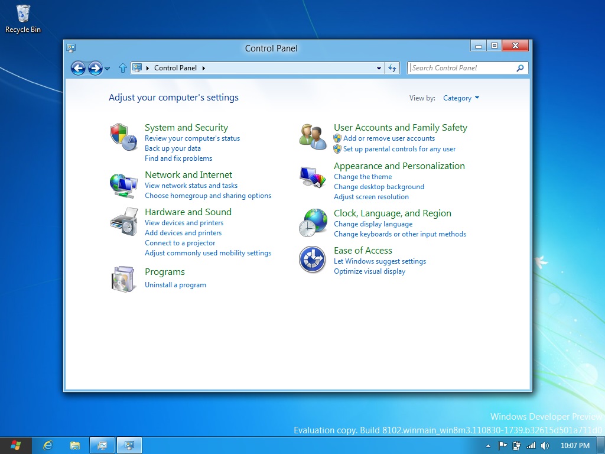Click the Programs category icon
The image size is (605, 454).
(x=123, y=279)
